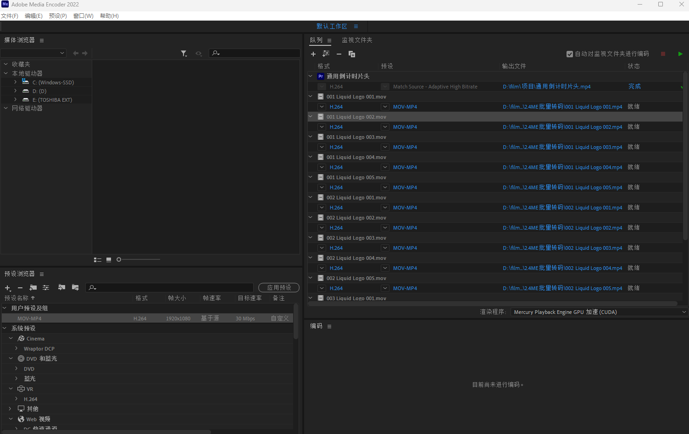
Task: Open 文件(F) menu
Action: [x=10, y=16]
